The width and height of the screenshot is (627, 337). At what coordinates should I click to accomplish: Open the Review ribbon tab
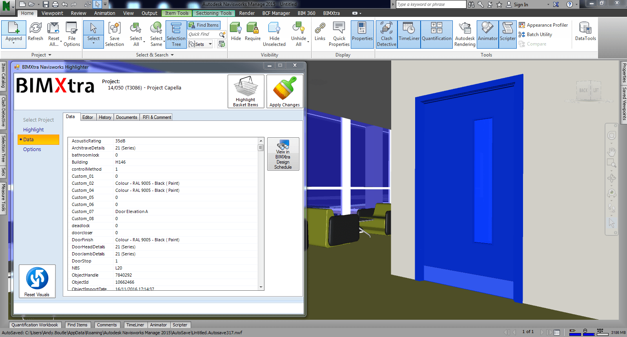click(x=78, y=13)
